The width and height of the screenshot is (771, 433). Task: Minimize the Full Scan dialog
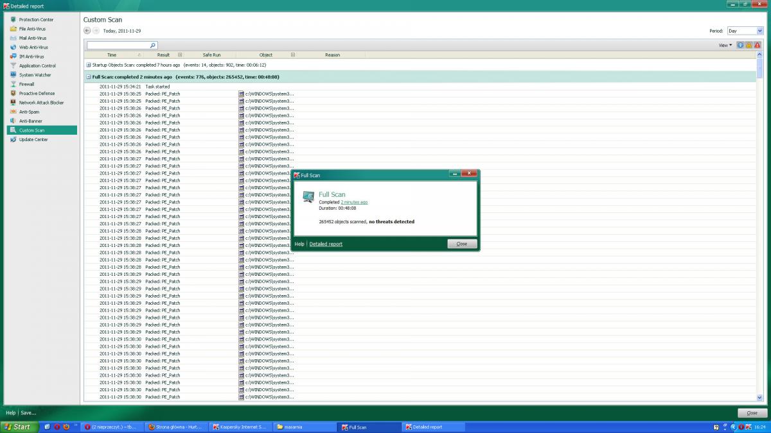[x=454, y=174]
